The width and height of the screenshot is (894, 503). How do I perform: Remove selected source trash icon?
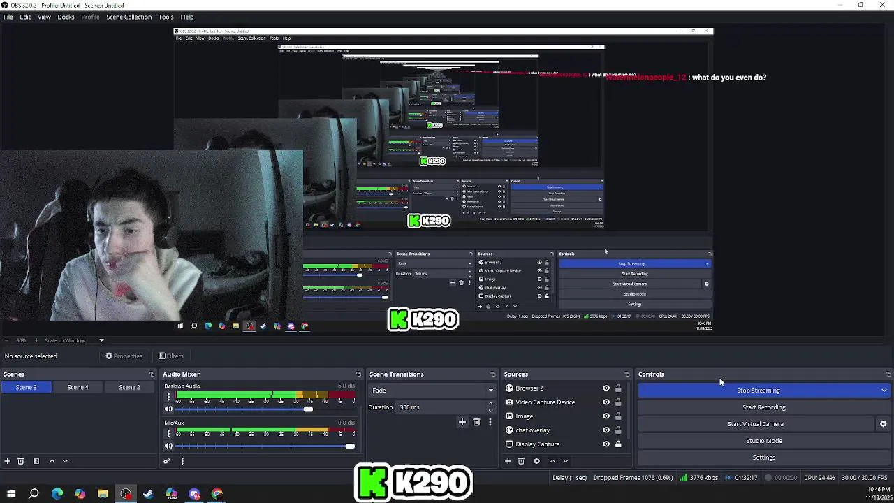[521, 461]
